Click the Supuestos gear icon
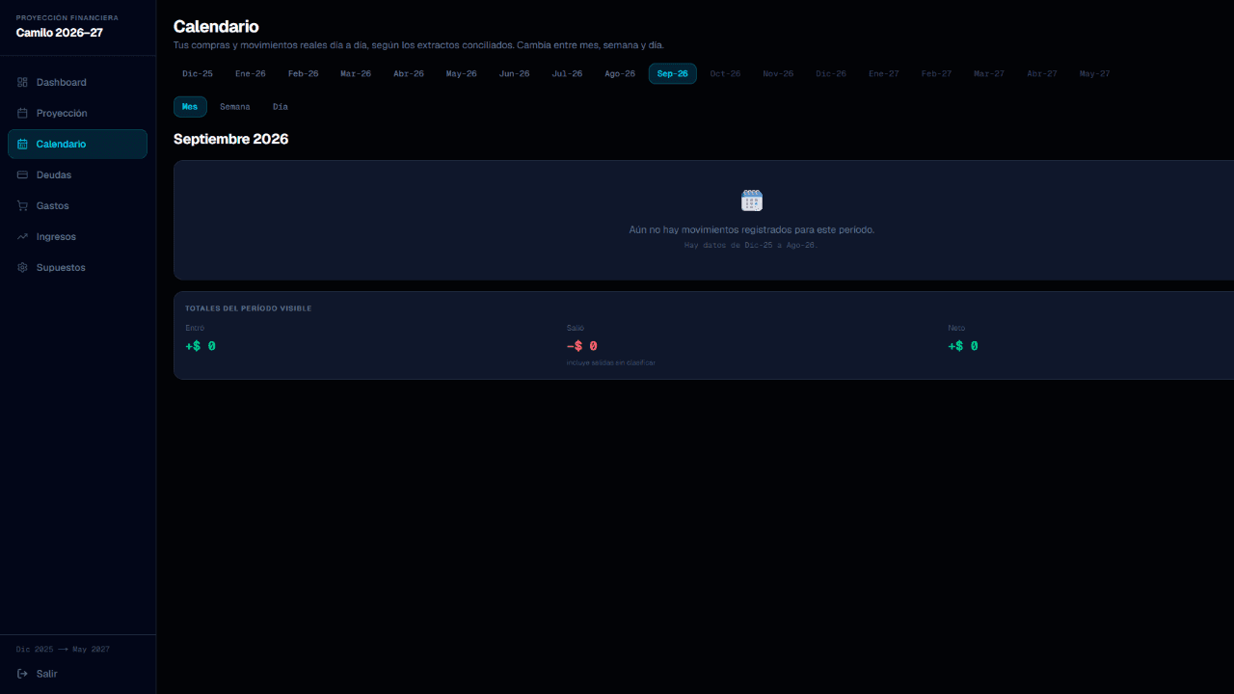Screen dimensions: 1234x694 point(22,267)
